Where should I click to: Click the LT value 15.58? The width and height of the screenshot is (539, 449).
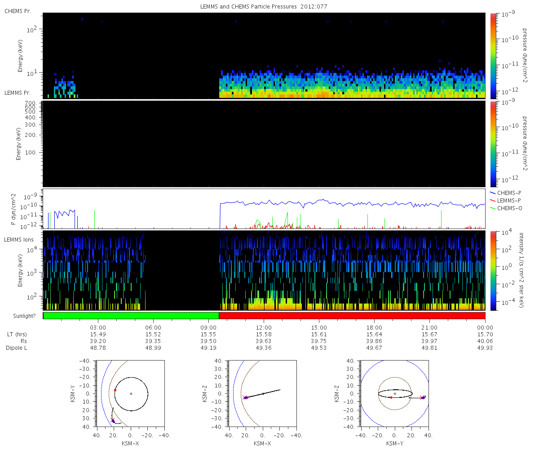pos(264,335)
